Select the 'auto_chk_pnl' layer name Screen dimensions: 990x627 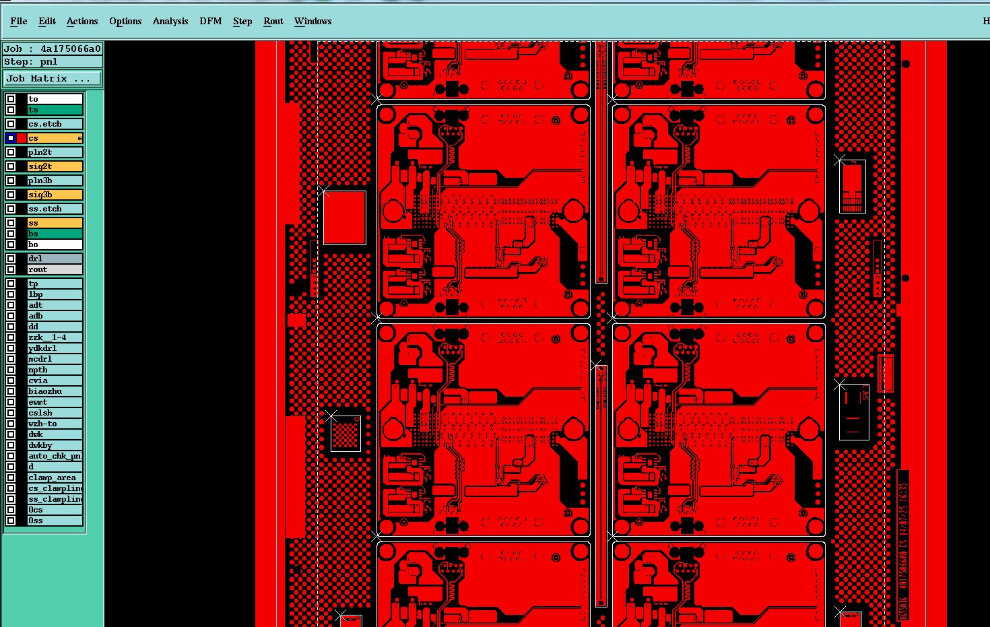pyautogui.click(x=55, y=456)
